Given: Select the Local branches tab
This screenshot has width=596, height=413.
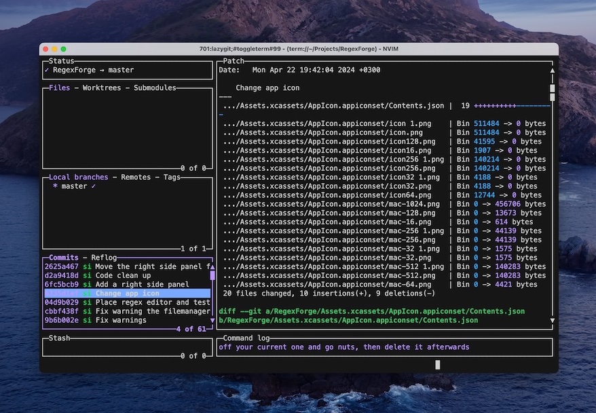Looking at the screenshot, I should coord(78,177).
